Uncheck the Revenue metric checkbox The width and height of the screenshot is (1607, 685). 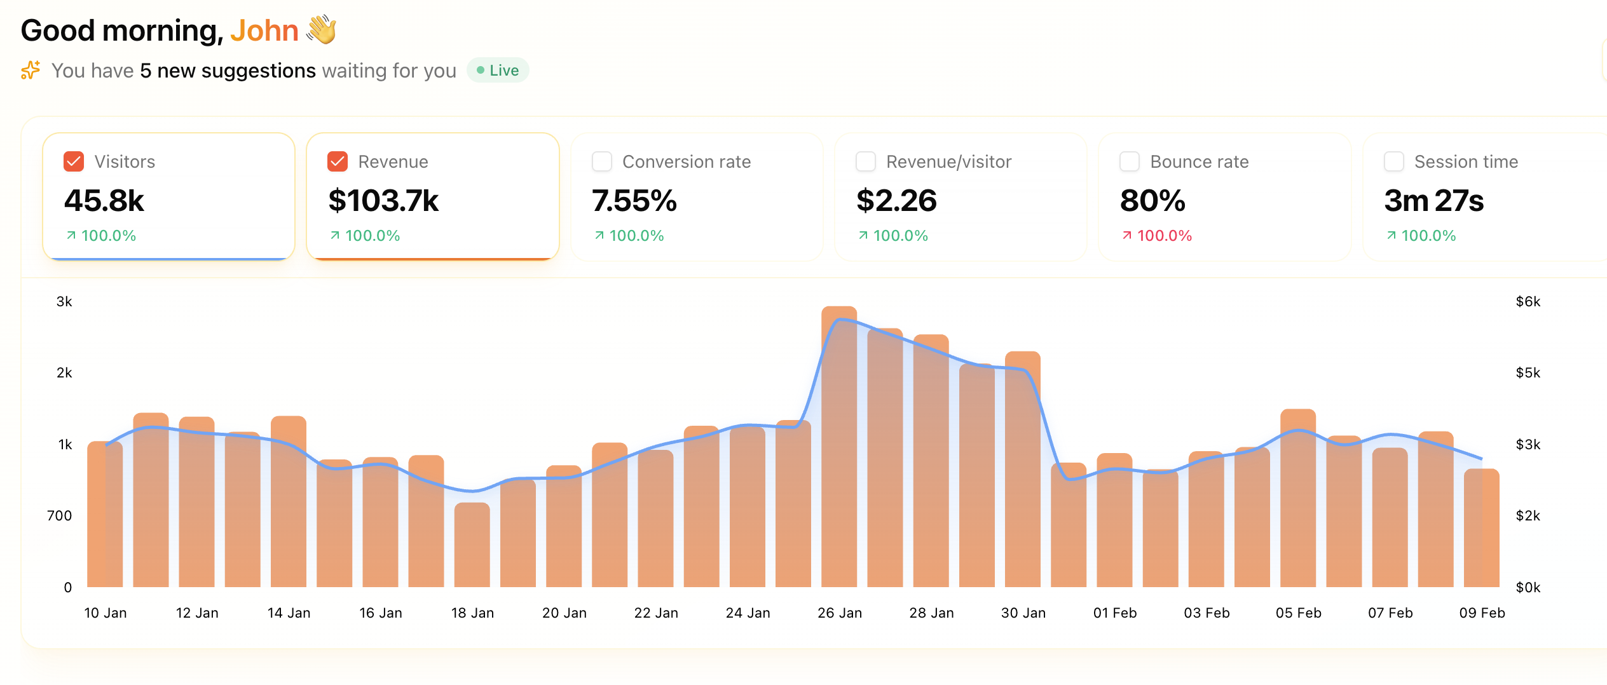click(337, 161)
